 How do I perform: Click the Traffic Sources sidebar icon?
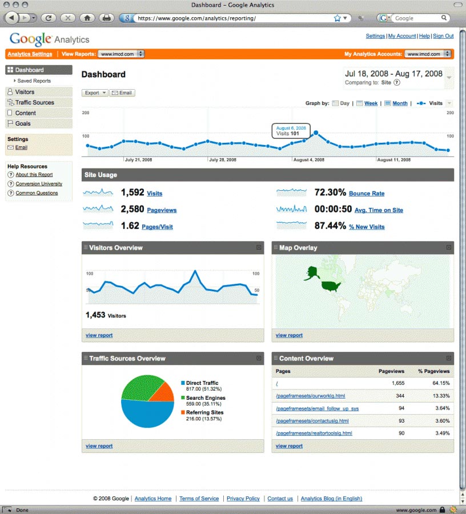click(10, 102)
